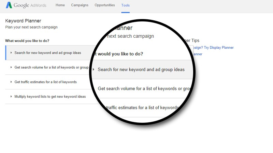Open the Opportunities tab
The width and height of the screenshot is (273, 153).
pos(105,5)
